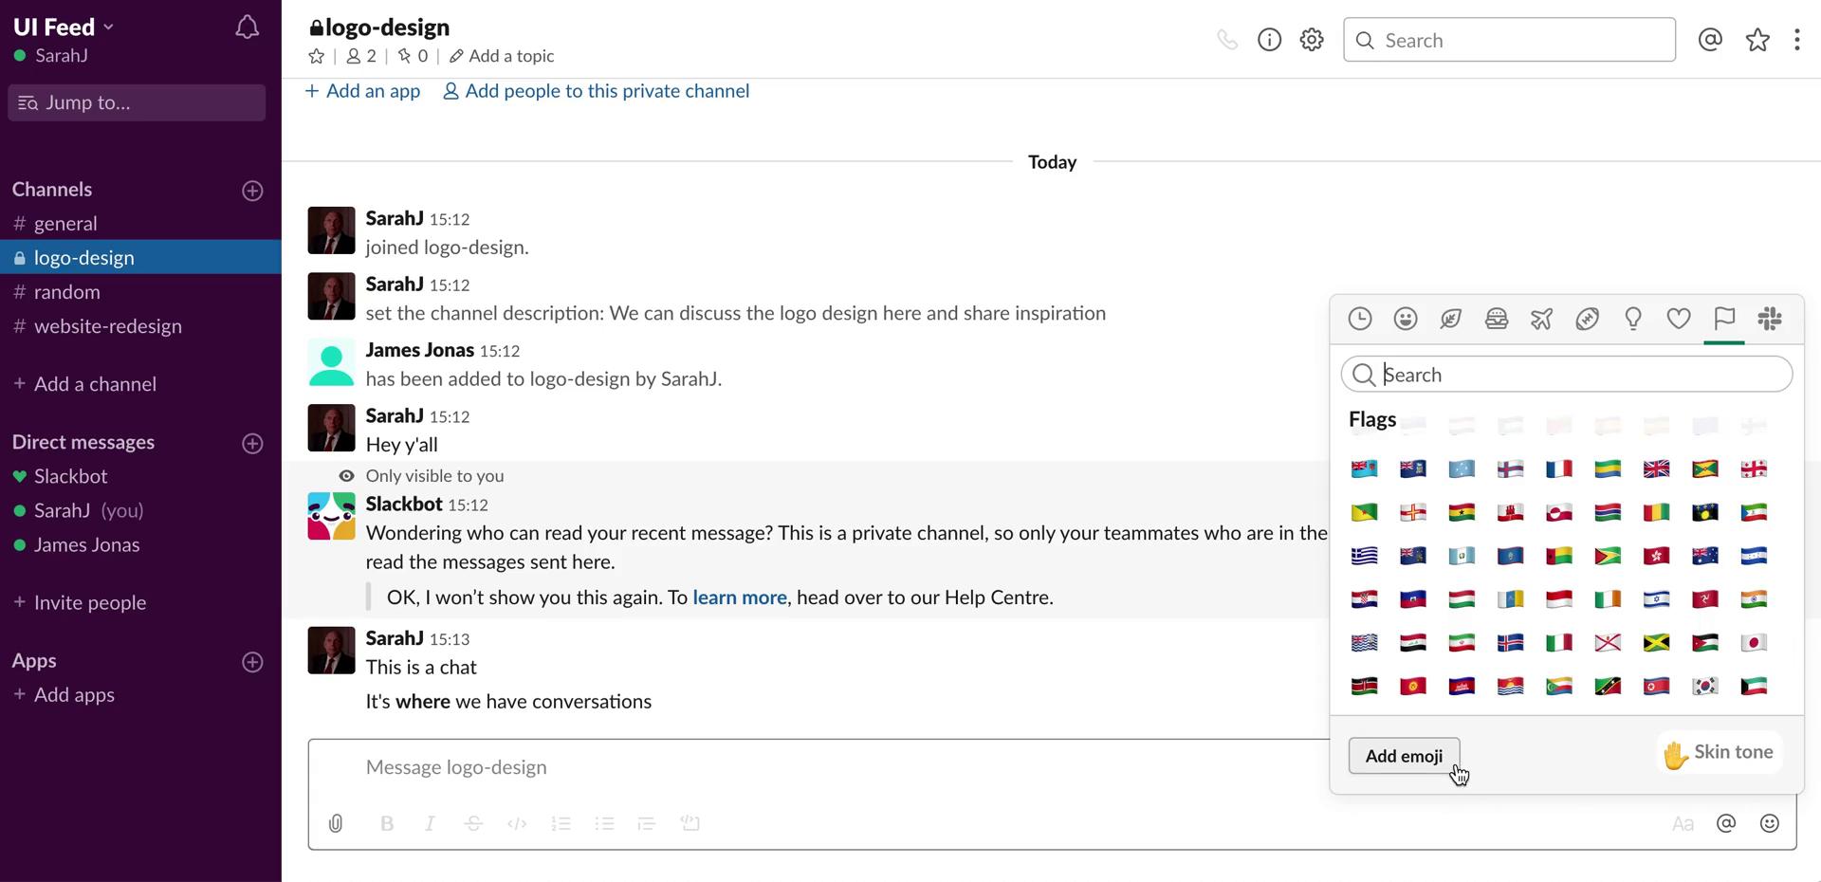Switch to custom Slack emoji tab
The width and height of the screenshot is (1821, 882).
[1770, 320]
